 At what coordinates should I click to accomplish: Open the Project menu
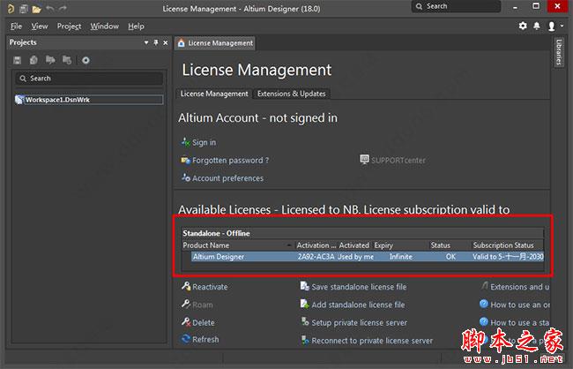click(x=69, y=26)
